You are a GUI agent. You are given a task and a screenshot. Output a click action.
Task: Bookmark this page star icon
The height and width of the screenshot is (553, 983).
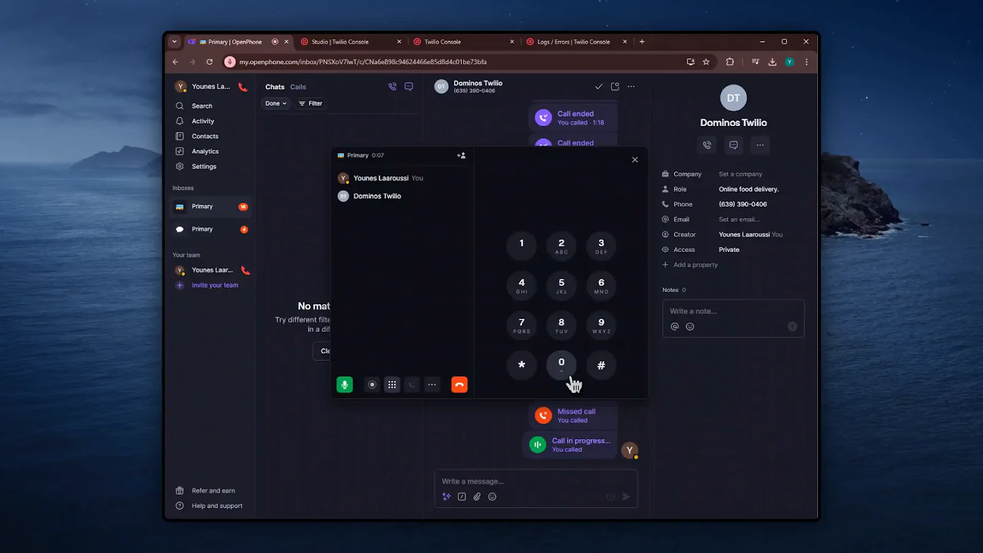[x=707, y=62]
